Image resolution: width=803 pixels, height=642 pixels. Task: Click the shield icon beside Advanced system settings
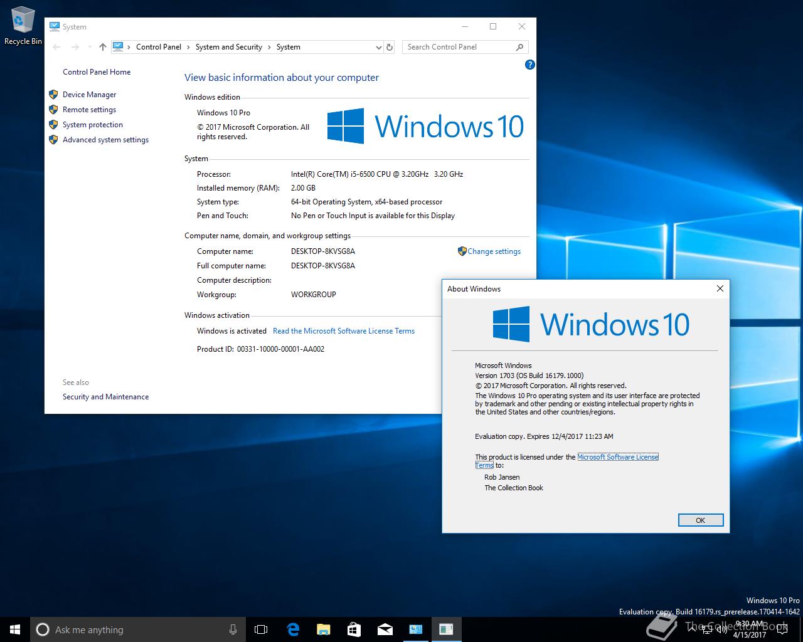pos(53,140)
